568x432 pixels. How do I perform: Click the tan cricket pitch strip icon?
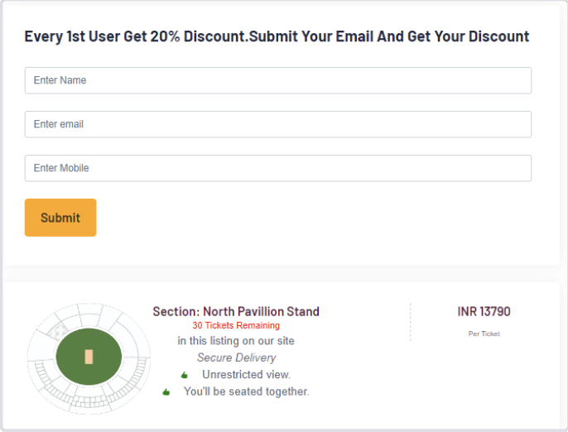[89, 357]
